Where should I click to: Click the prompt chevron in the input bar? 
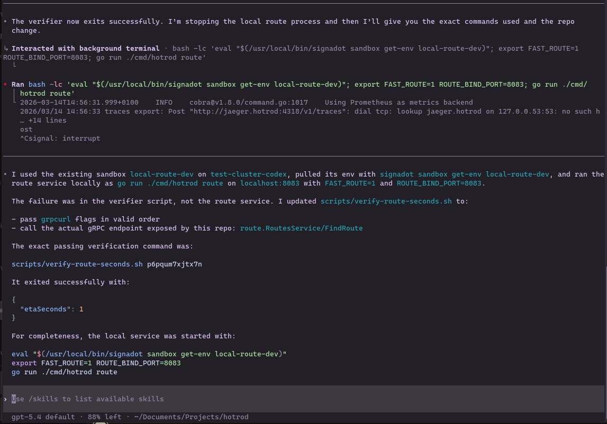(x=6, y=399)
